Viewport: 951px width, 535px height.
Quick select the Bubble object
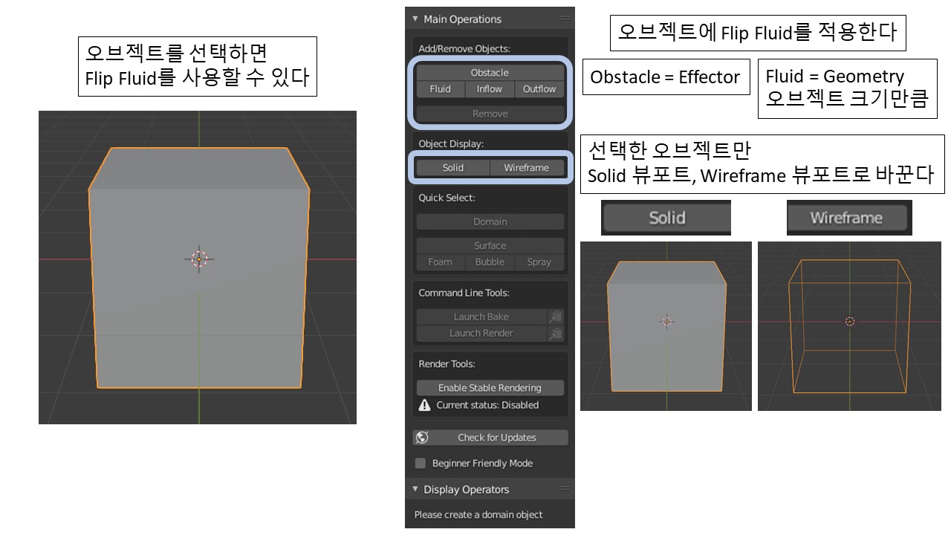coord(490,262)
